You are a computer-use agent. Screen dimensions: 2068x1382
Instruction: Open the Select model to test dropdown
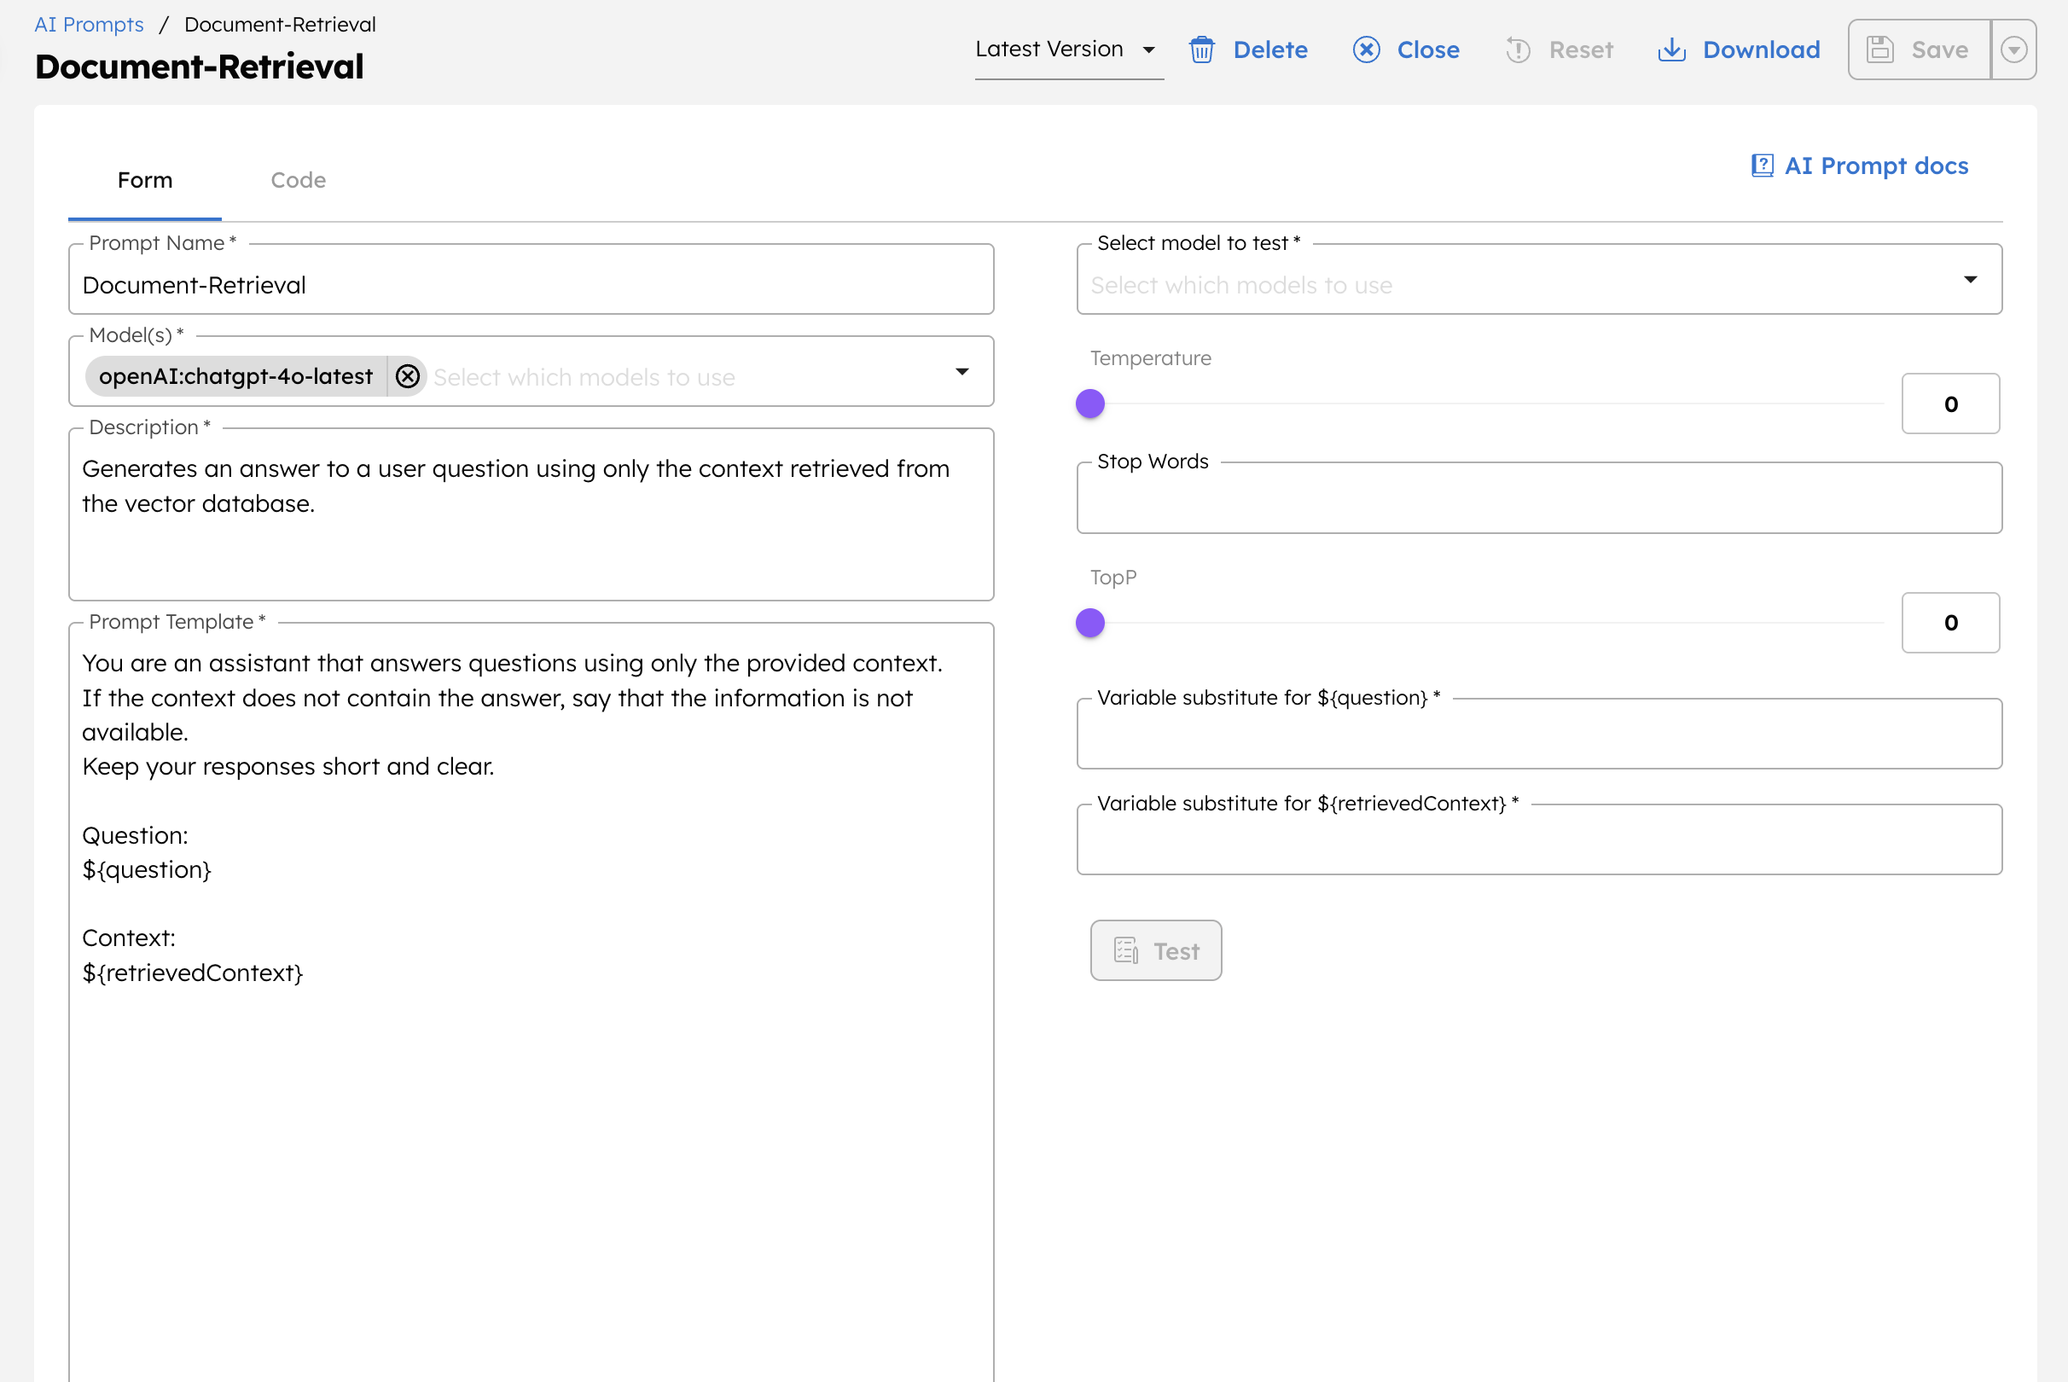click(x=1971, y=278)
